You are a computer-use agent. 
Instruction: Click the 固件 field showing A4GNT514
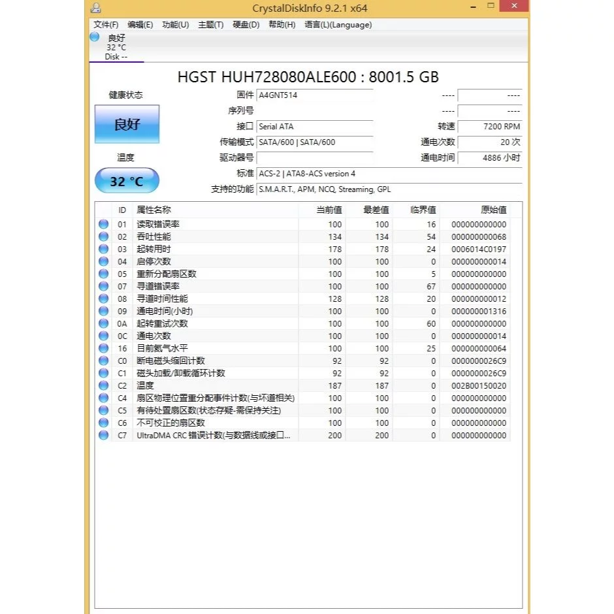(x=314, y=95)
